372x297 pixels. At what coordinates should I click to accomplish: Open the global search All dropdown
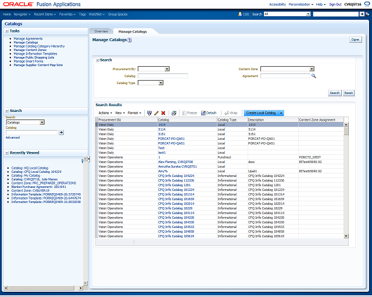click(x=308, y=14)
